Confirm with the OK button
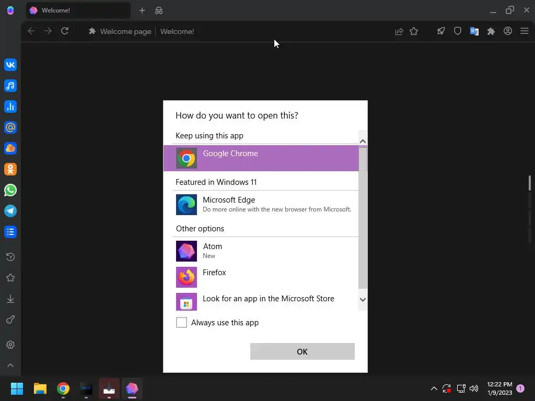This screenshot has height=401, width=535. [x=303, y=351]
